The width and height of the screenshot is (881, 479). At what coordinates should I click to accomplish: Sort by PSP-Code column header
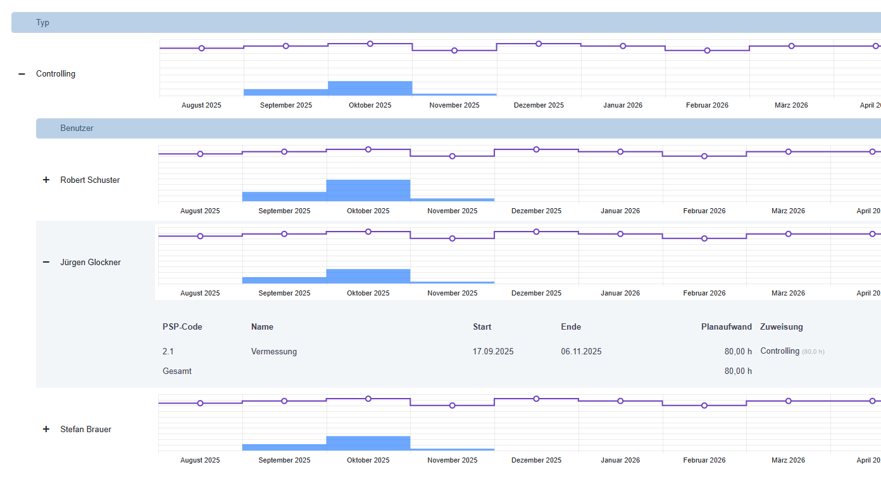pyautogui.click(x=182, y=327)
